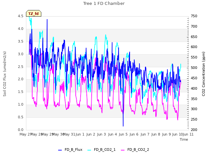This screenshot has width=208, height=156.
Task: Click the Jun 7 x-axis tick label
Action: [x=145, y=134]
